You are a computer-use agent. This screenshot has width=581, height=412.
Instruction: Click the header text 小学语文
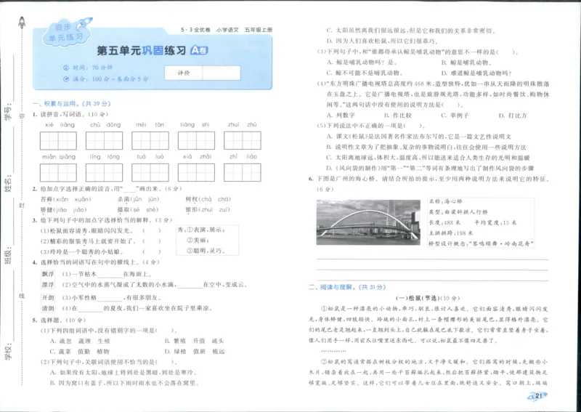point(227,30)
